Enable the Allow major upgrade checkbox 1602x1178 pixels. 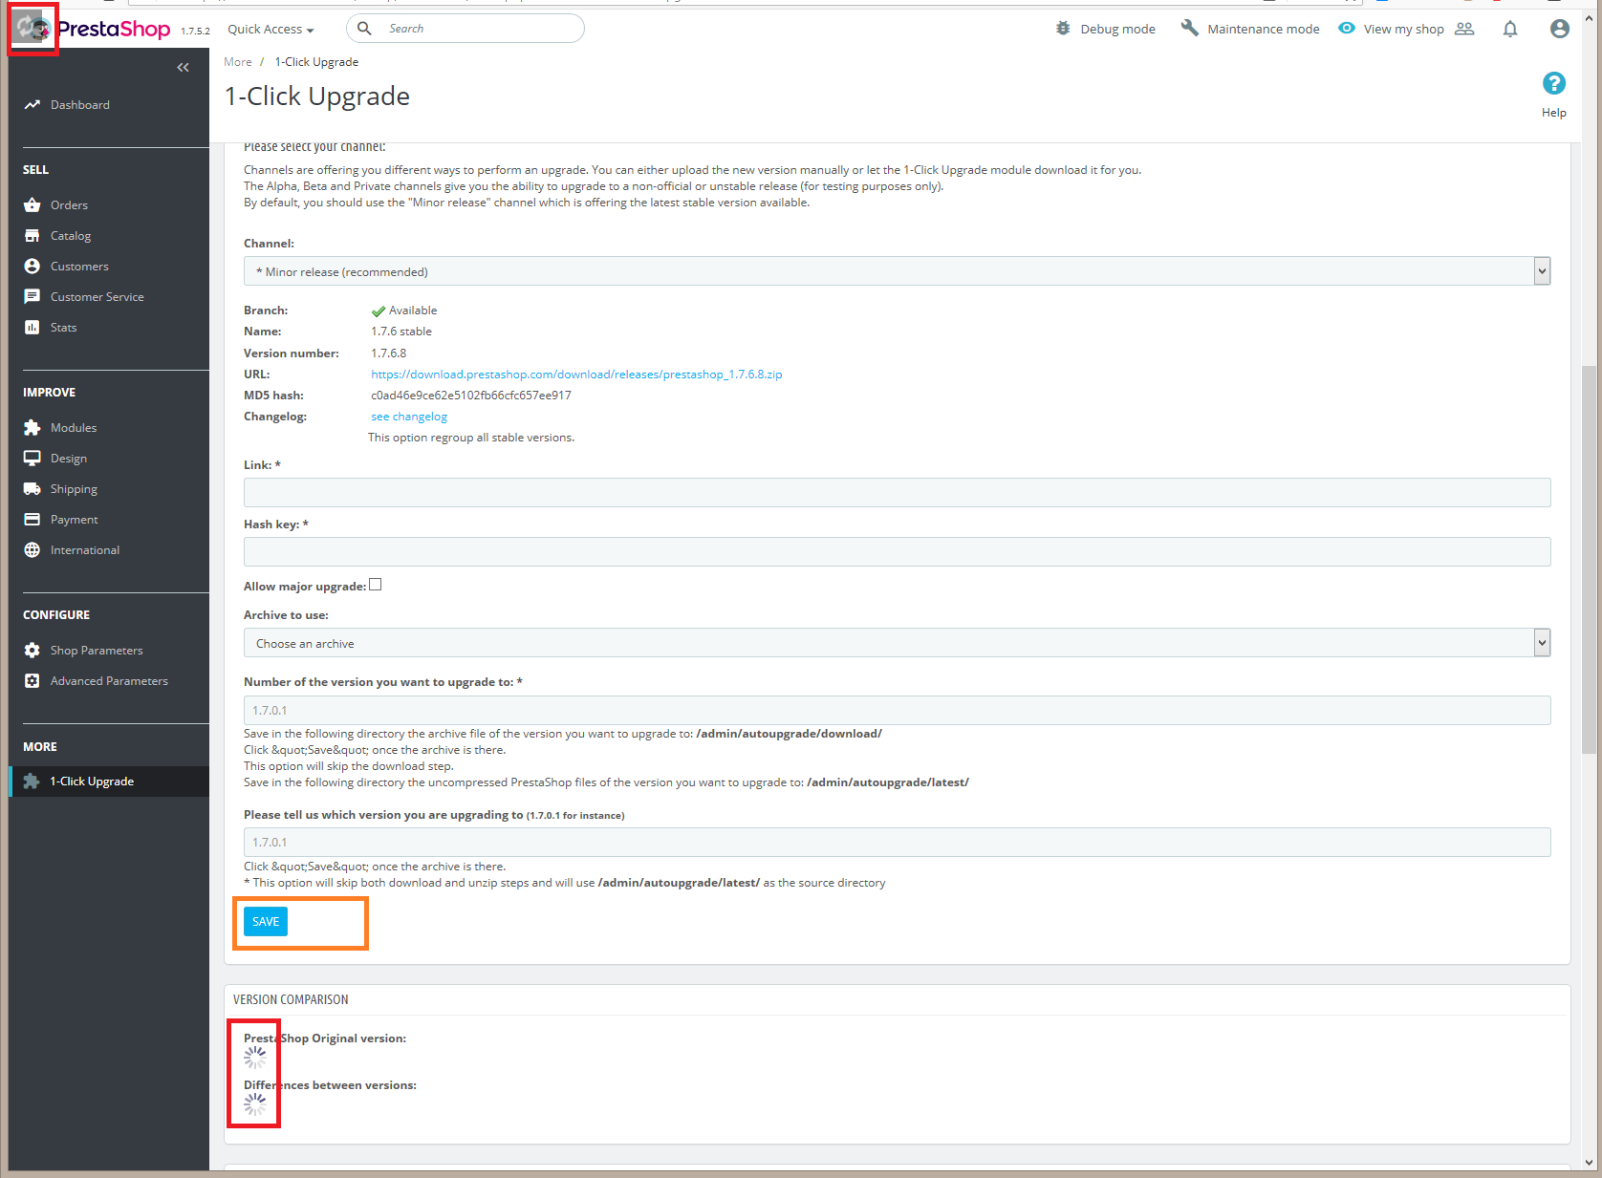click(376, 585)
